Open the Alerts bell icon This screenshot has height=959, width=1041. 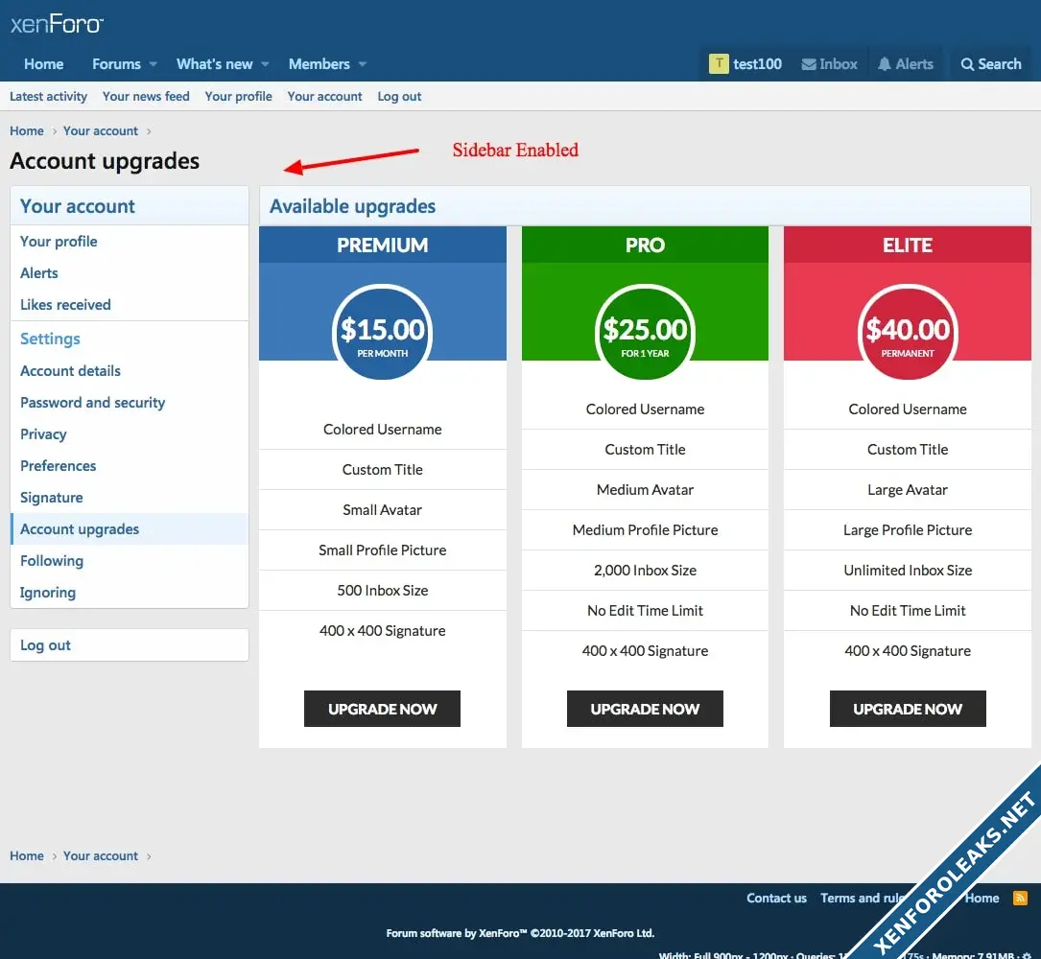(x=885, y=64)
